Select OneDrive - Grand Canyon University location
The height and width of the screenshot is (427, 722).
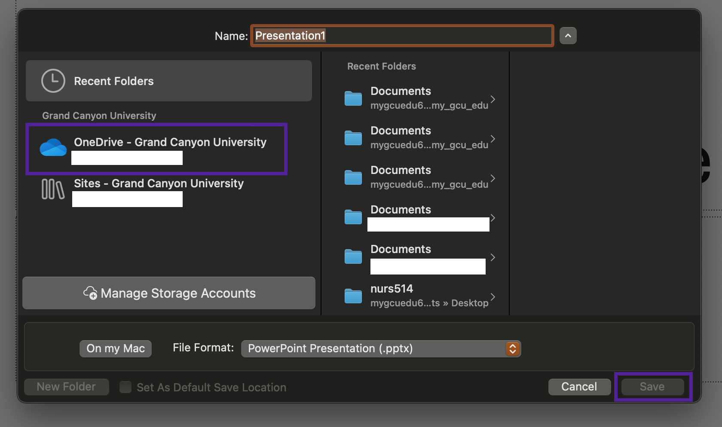coord(156,149)
